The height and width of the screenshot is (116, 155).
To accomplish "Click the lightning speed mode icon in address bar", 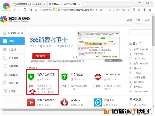I will coord(97,10).
